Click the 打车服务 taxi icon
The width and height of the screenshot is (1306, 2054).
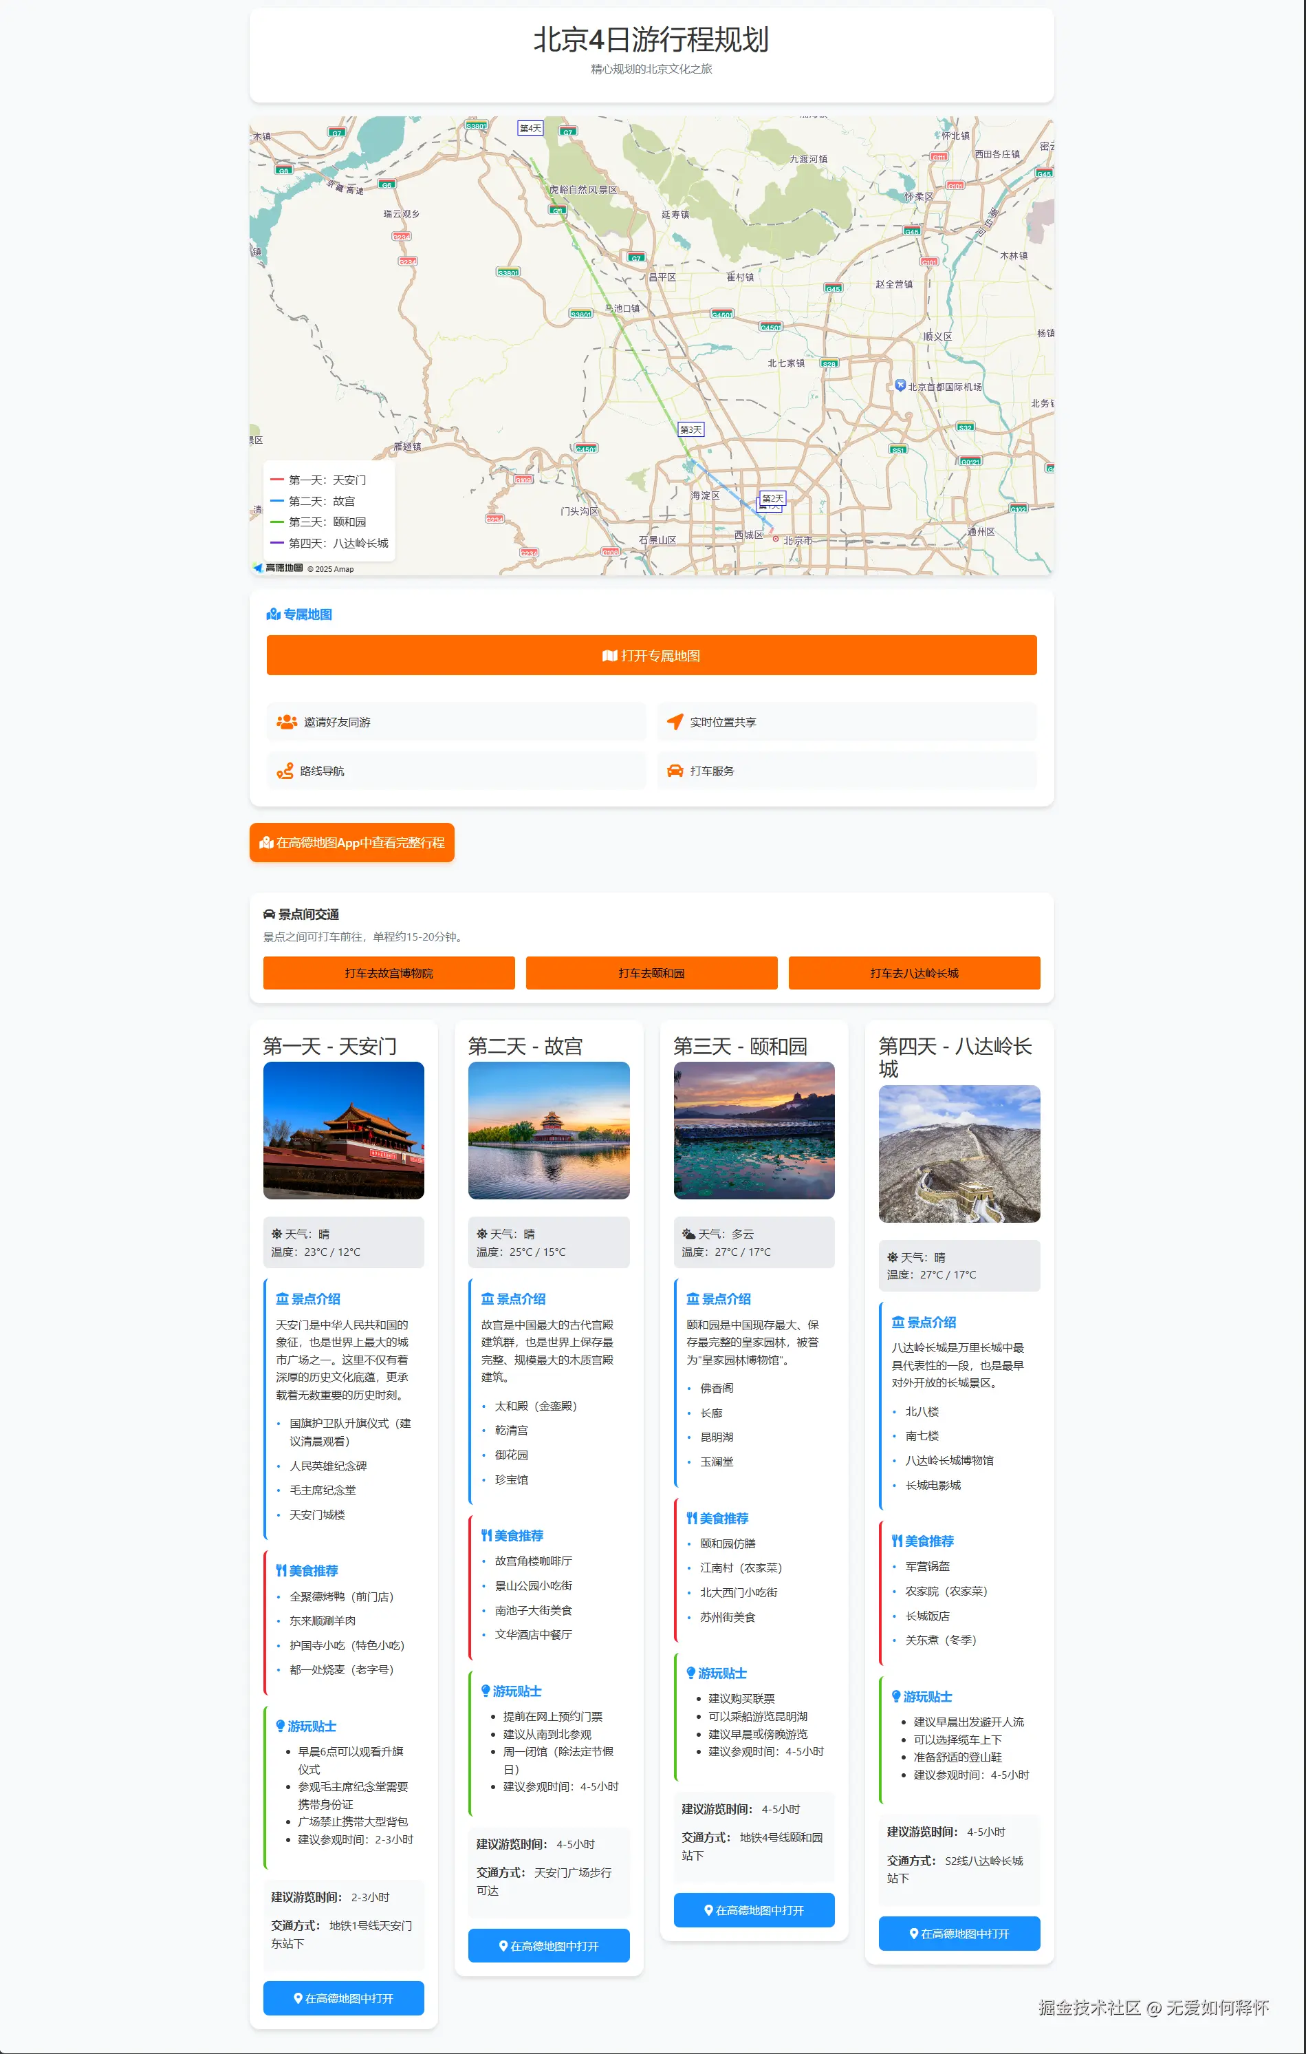point(674,771)
